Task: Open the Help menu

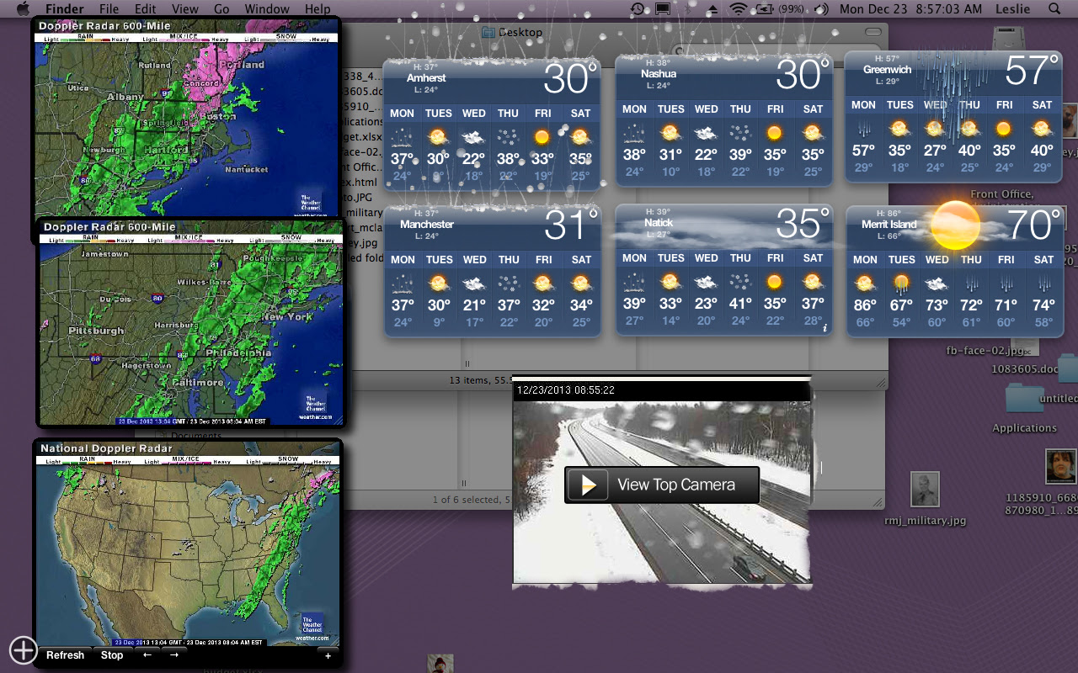Action: (318, 9)
